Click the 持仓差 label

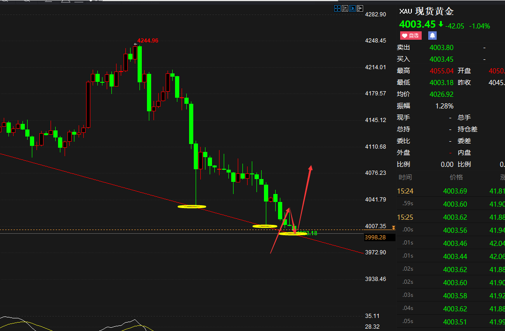tap(467, 130)
